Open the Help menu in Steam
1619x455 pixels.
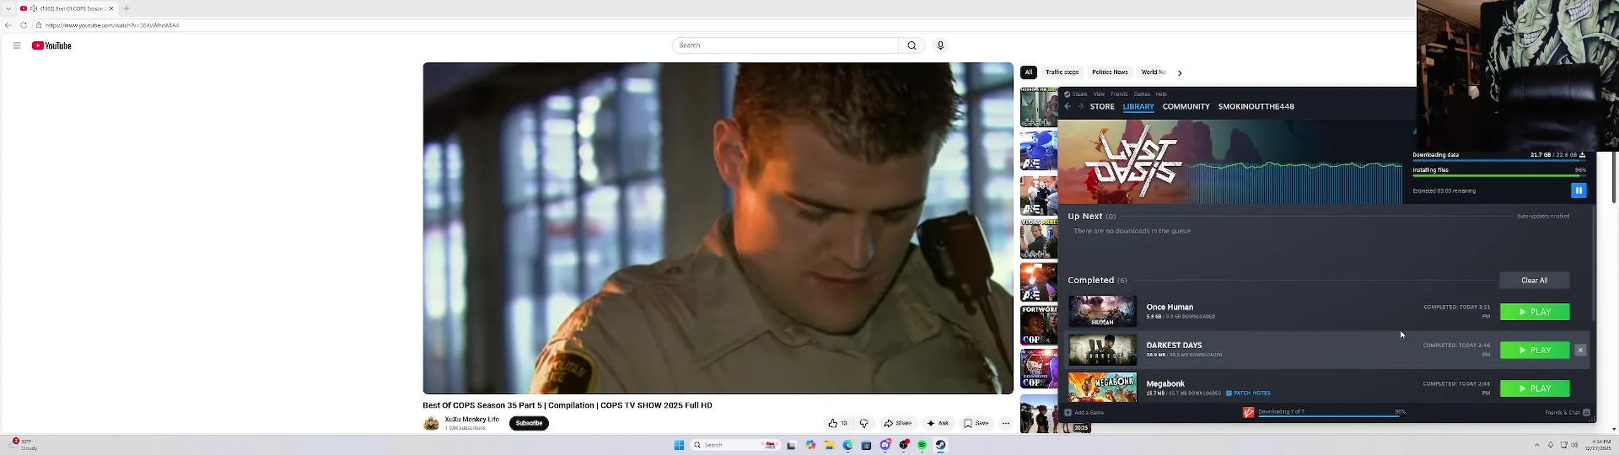[1161, 94]
